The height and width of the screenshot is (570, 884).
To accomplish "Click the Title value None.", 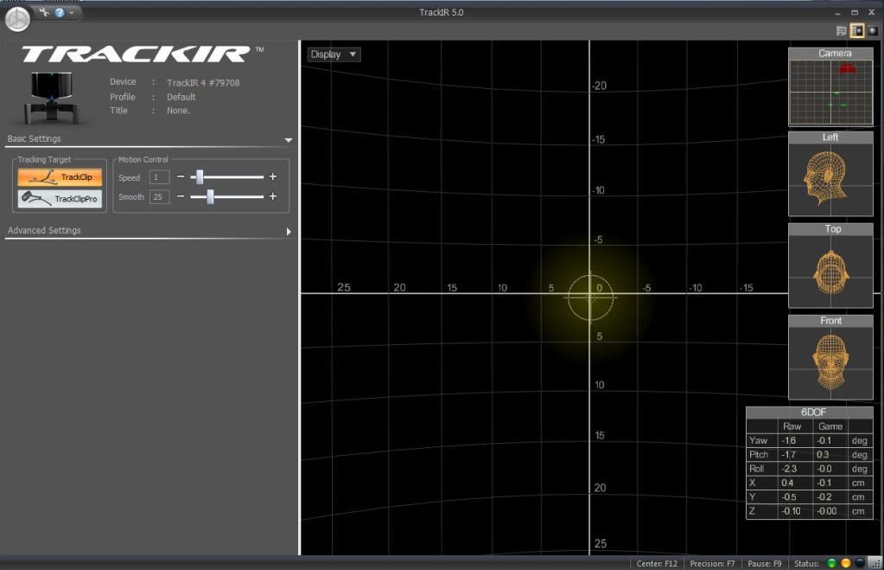I will pyautogui.click(x=178, y=111).
